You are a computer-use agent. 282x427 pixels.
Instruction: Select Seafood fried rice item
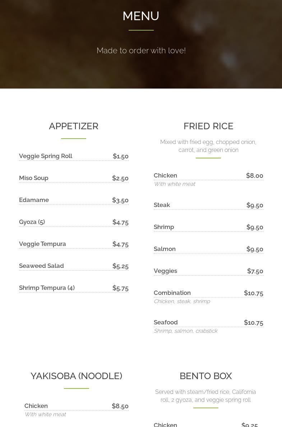point(208,326)
